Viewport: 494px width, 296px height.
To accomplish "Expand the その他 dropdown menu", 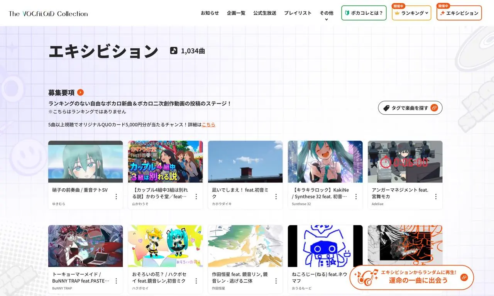I will 327,15.
